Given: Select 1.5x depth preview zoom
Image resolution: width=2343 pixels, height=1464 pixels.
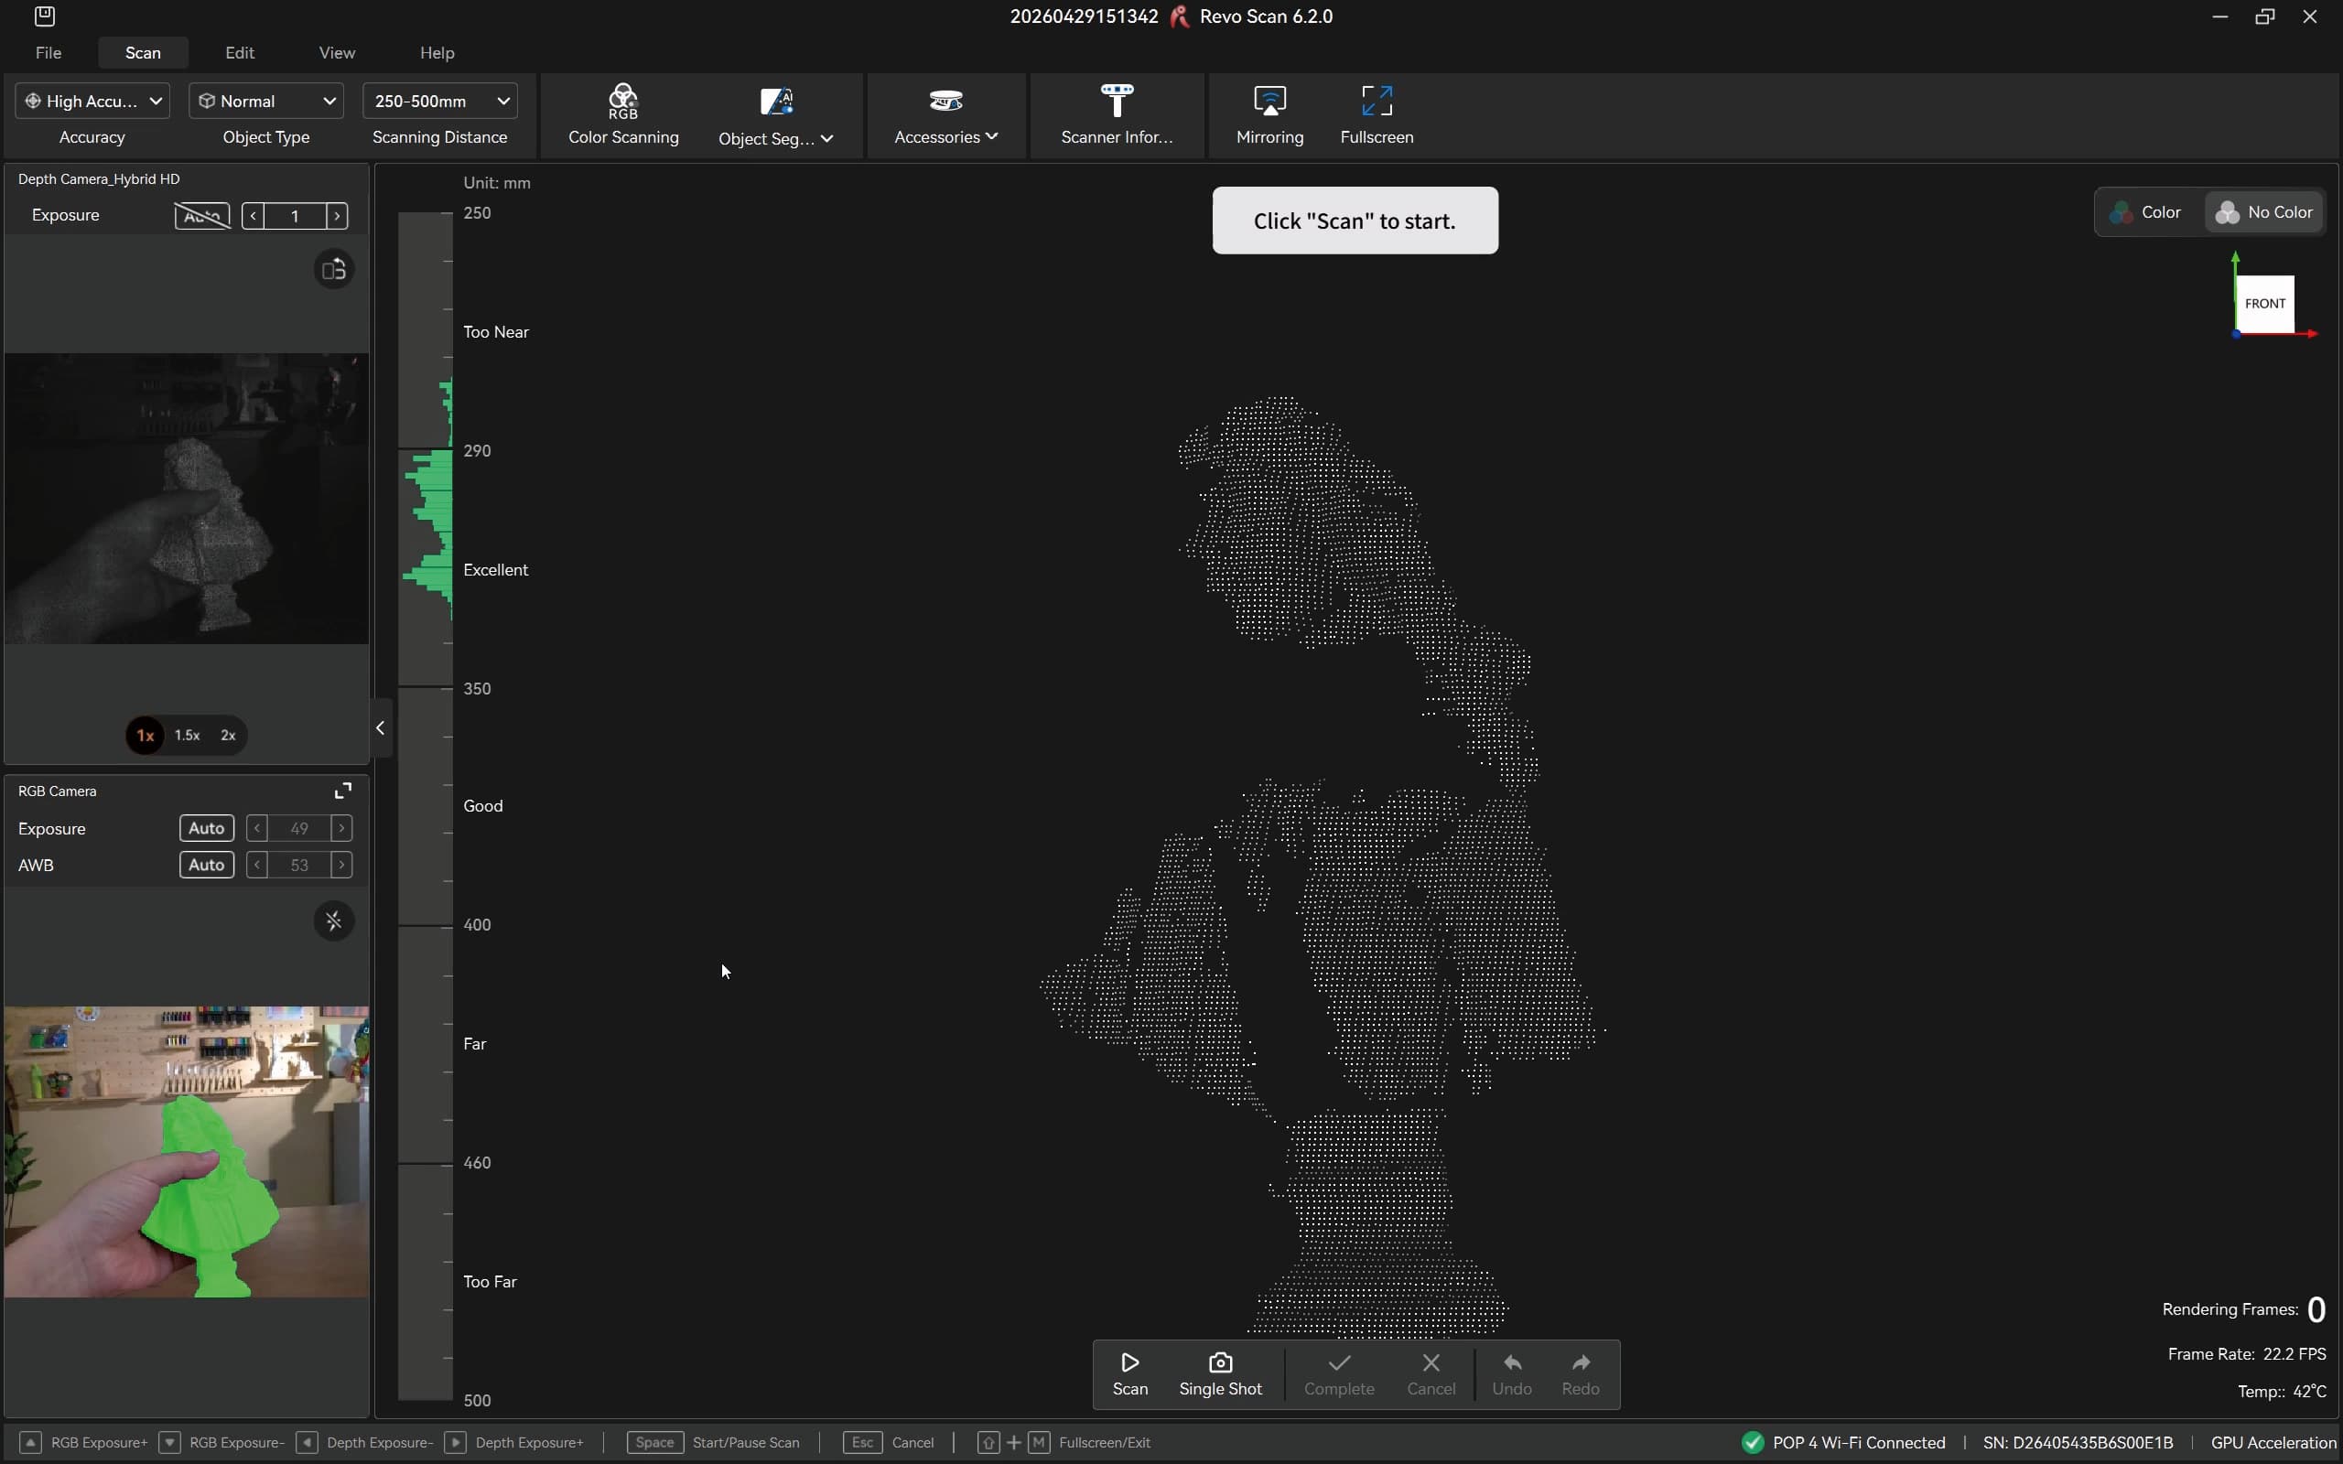Looking at the screenshot, I should pyautogui.click(x=187, y=736).
